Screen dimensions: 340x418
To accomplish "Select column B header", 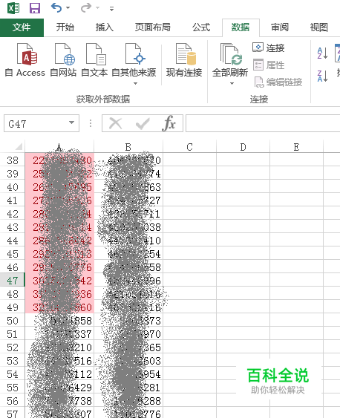I will coord(128,147).
